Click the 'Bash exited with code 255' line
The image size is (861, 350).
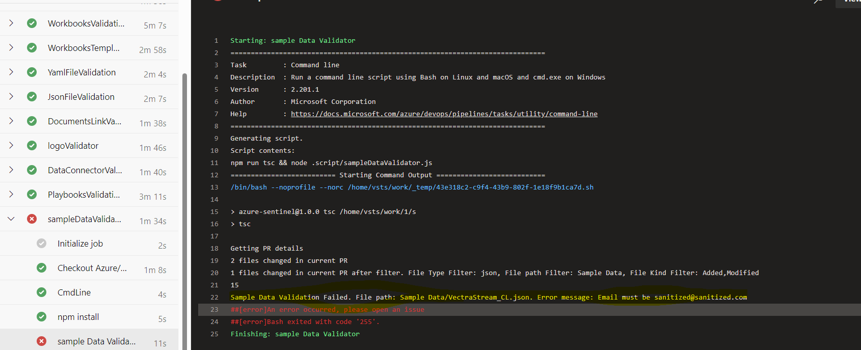pos(305,321)
